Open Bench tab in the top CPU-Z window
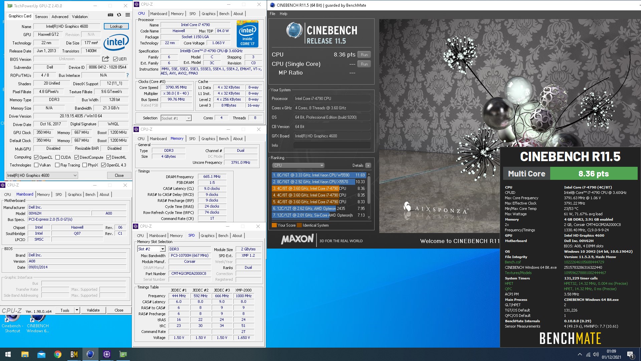Viewport: 641px width, 361px height. pyautogui.click(x=224, y=14)
